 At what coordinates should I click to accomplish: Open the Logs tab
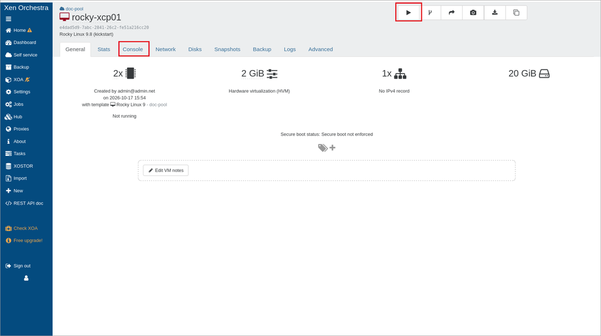(x=290, y=49)
